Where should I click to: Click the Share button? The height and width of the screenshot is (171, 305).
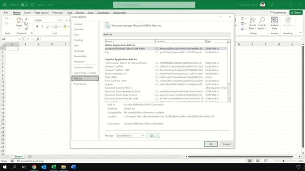296,13
